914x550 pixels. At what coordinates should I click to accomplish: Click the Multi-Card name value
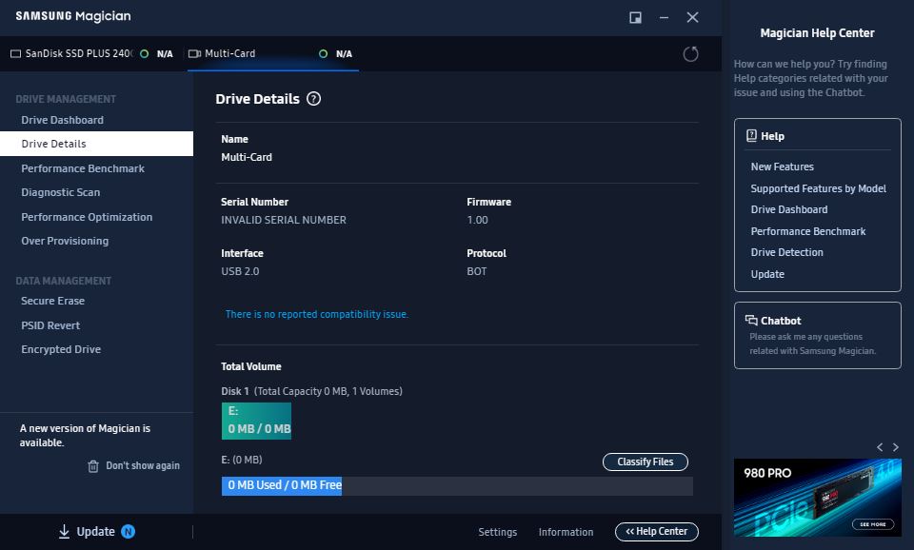(247, 157)
